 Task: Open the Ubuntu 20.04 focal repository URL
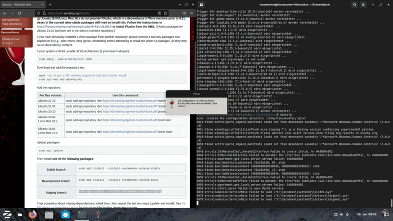[x=129, y=120]
